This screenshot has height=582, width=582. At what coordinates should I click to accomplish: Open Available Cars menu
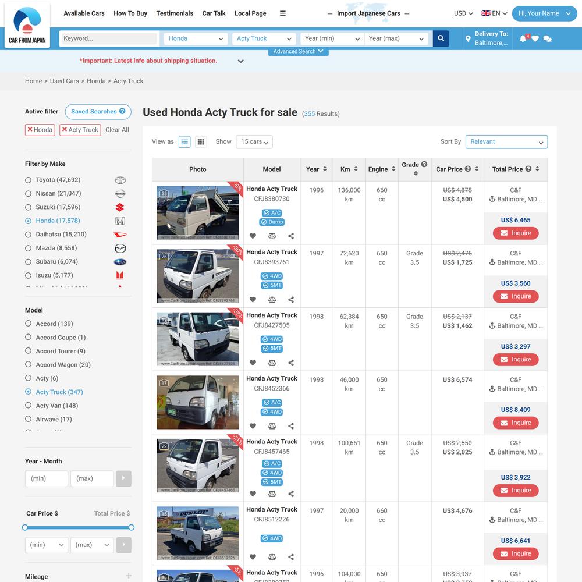pos(84,13)
